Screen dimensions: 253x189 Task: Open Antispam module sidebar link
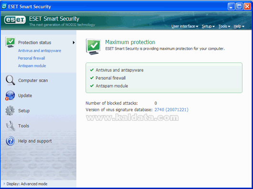point(32,66)
